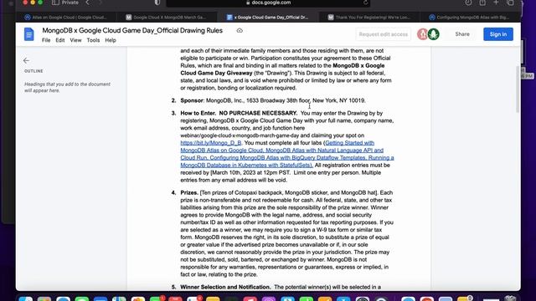
Task: Open the Edit menu
Action: click(x=60, y=40)
